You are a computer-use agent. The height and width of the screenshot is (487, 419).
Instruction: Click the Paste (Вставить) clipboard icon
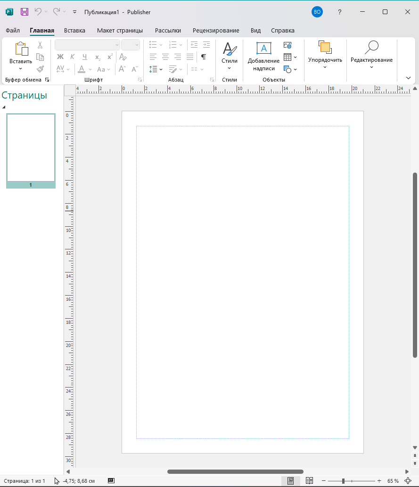coord(21,49)
